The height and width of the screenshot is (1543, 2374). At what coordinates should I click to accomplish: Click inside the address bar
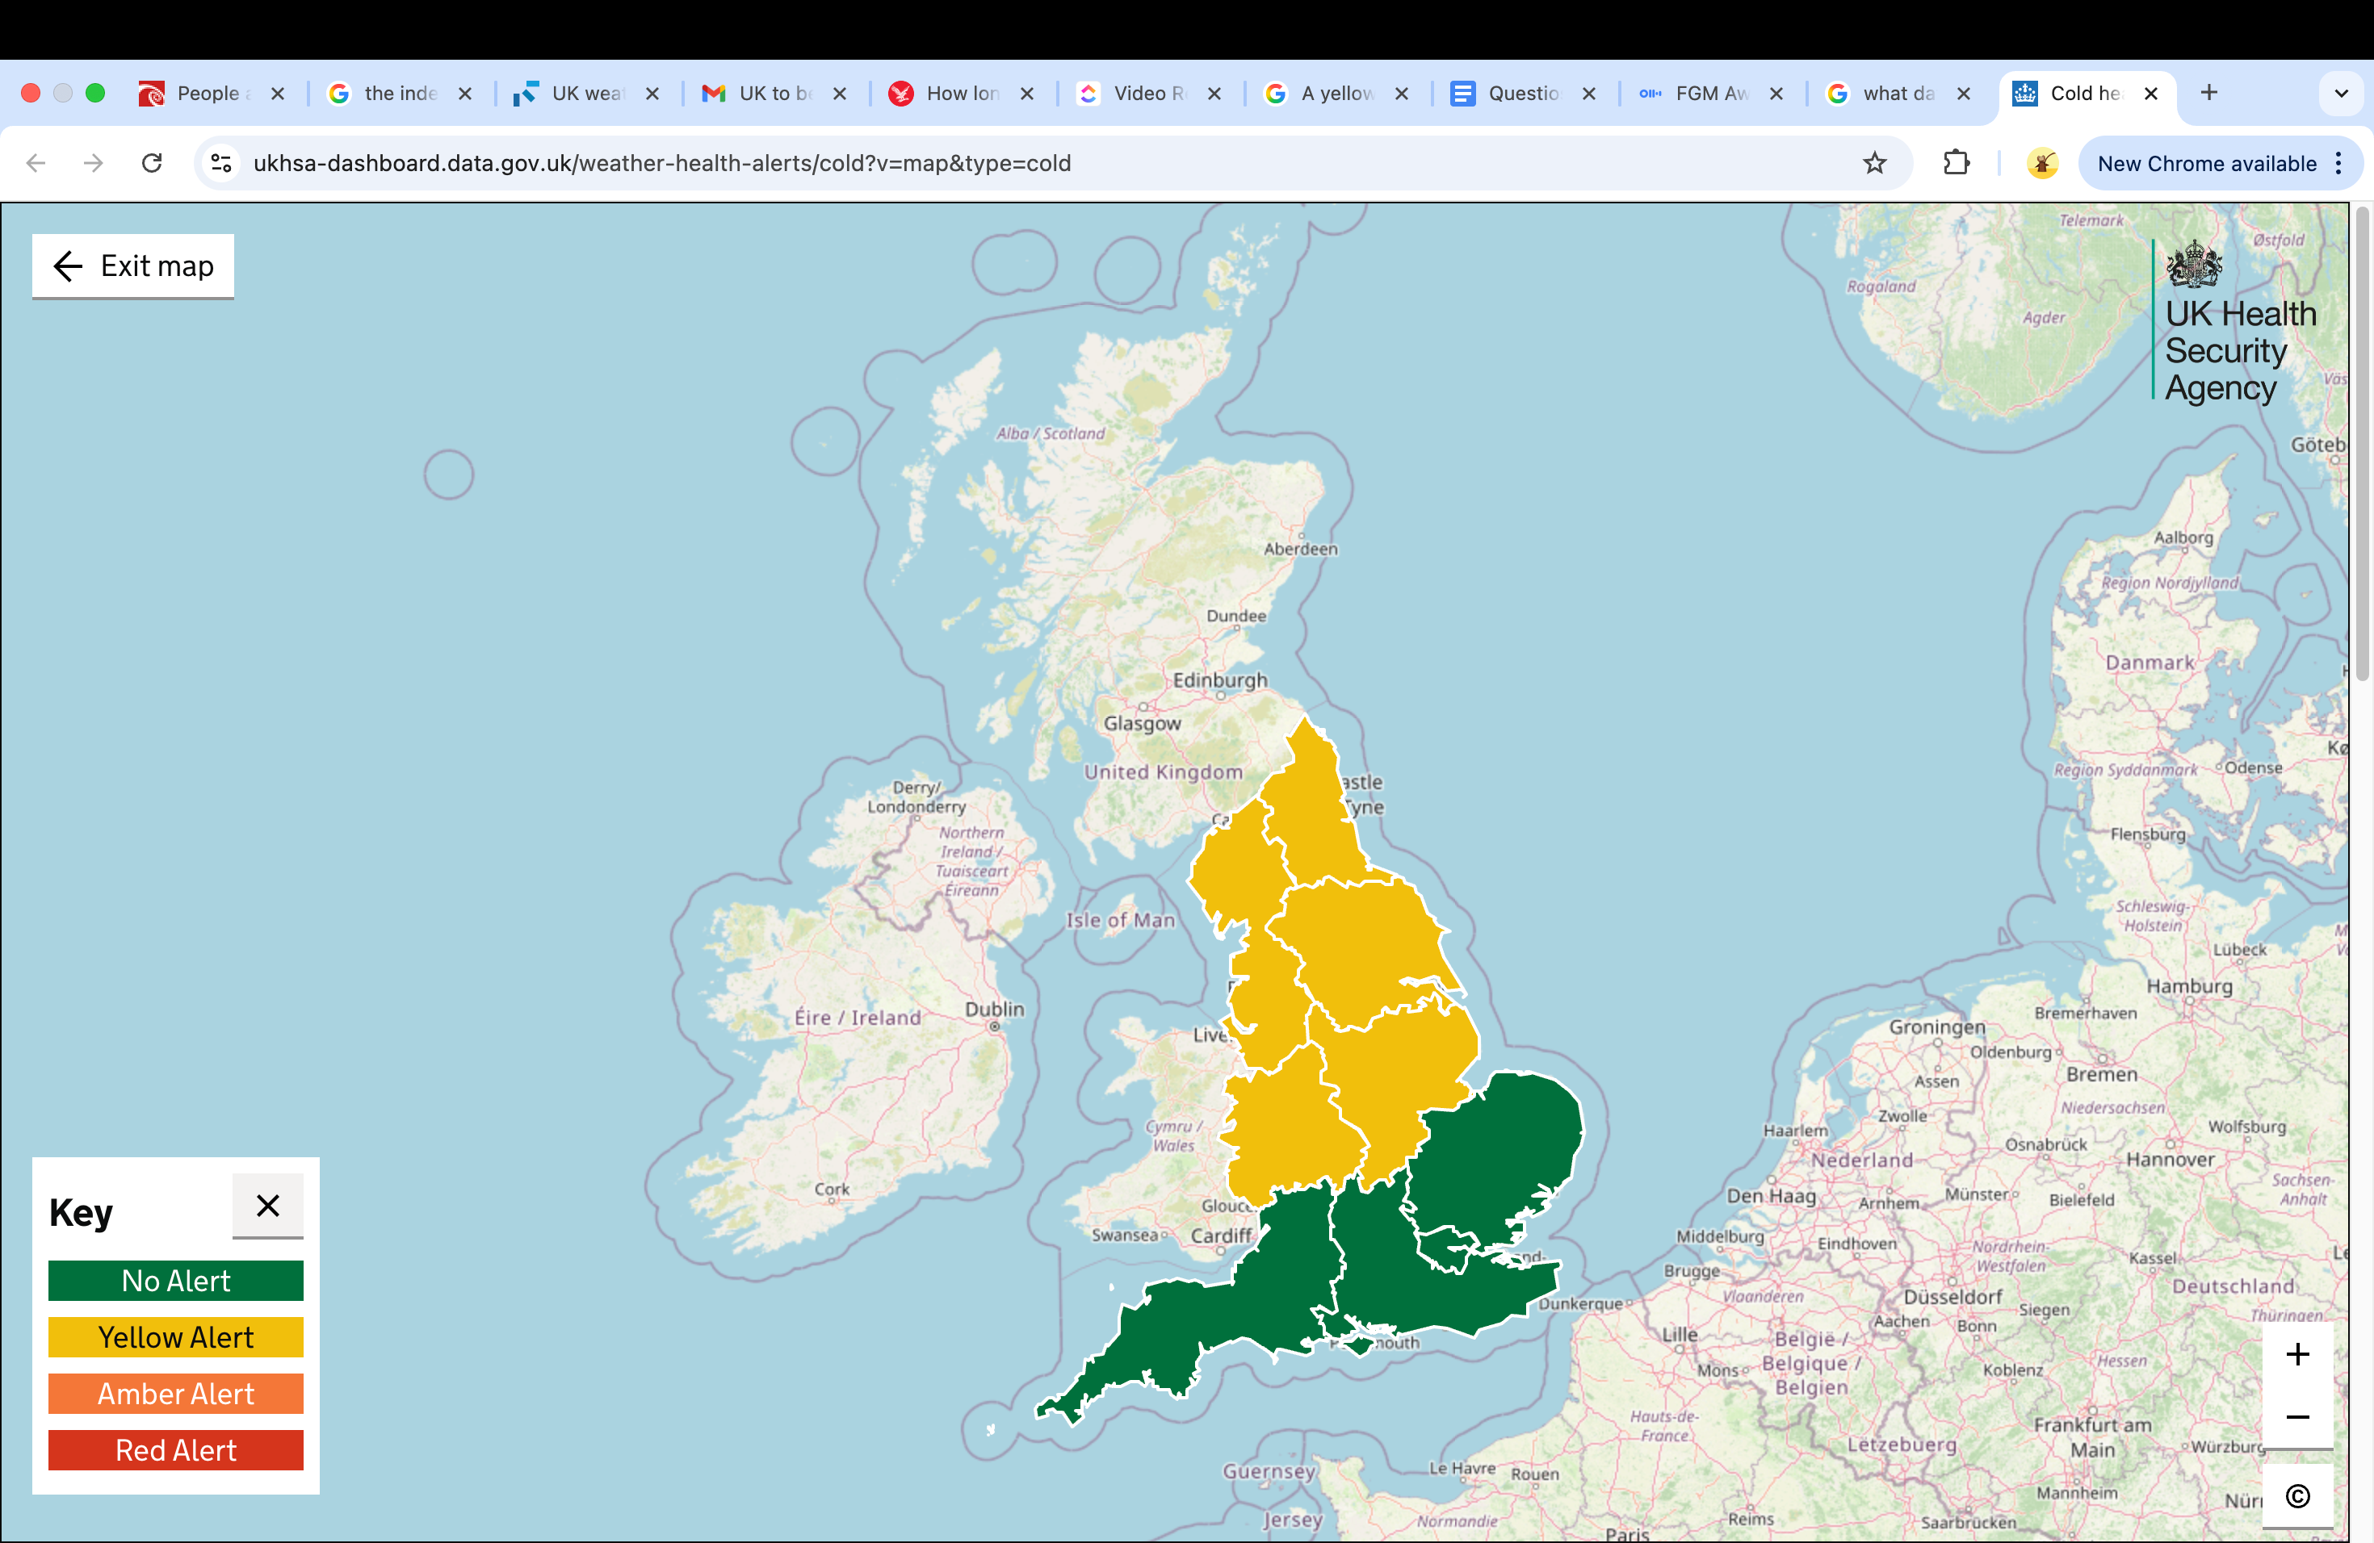coord(658,164)
